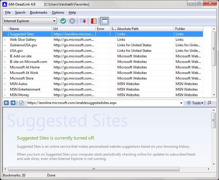219x180 pixels.
Task: Expand the URL address dropdown arrow
Action: click(181, 103)
